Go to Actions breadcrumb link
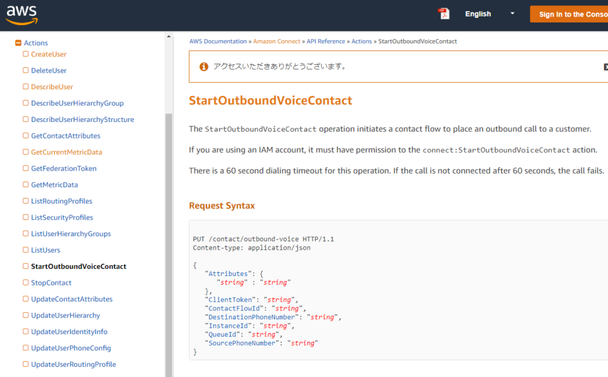This screenshot has width=608, height=377. 362,41
